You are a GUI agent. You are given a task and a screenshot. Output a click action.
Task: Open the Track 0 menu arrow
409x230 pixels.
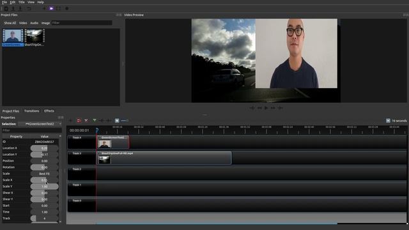70,201
